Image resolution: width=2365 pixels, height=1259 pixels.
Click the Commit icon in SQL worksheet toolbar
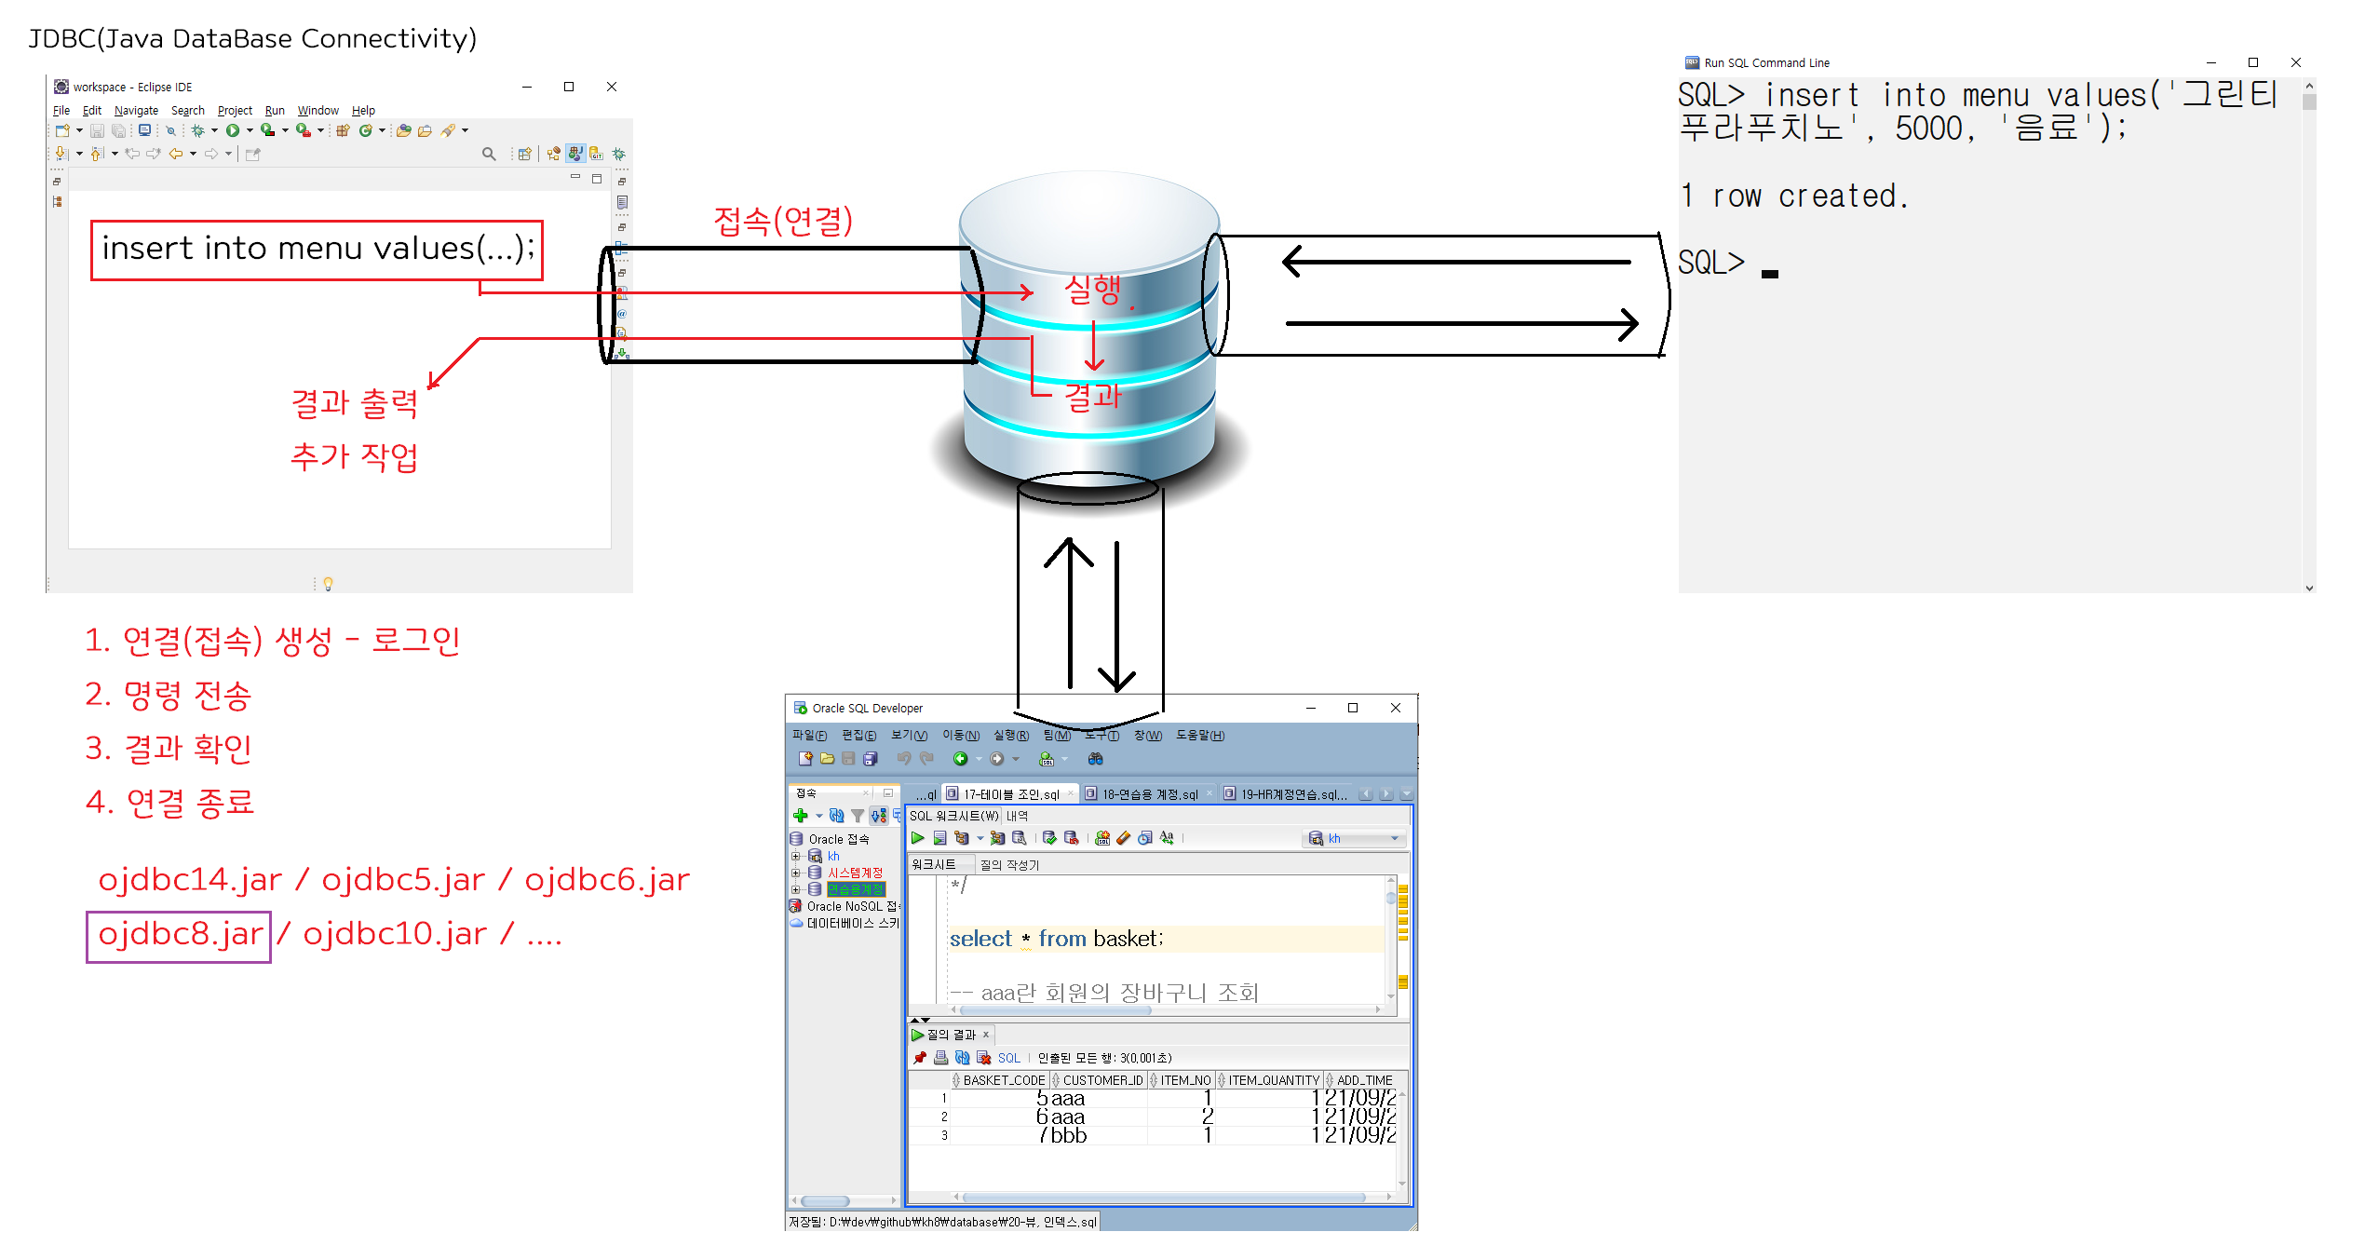pos(1049,838)
